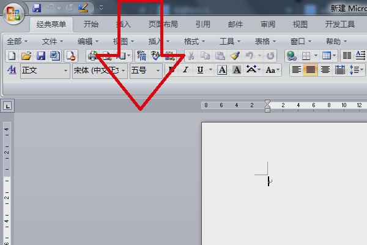367x245 pixels.
Task: Toggle center alignment
Action: pos(325,70)
